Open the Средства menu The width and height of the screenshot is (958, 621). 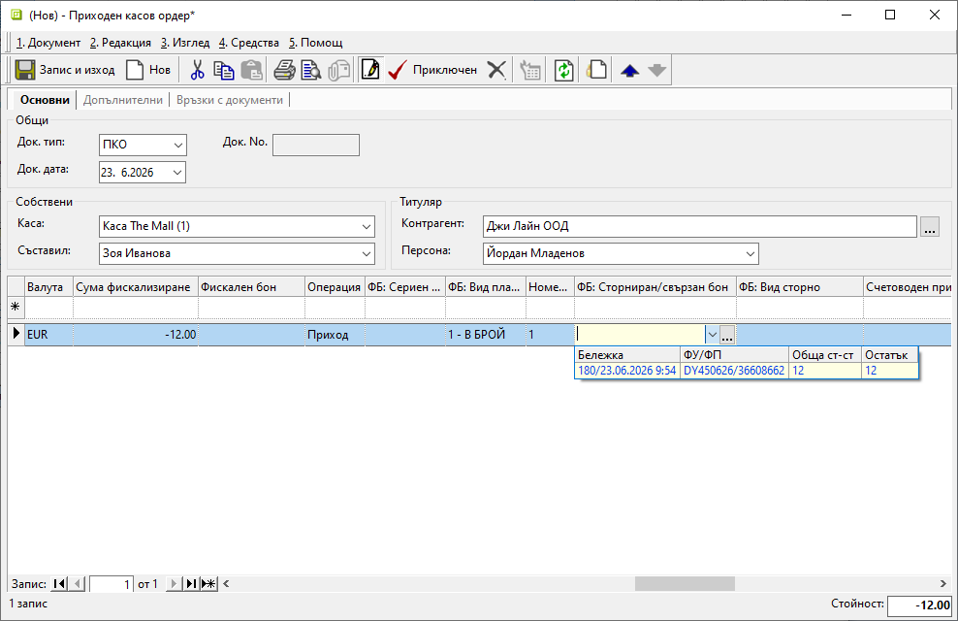pos(248,43)
